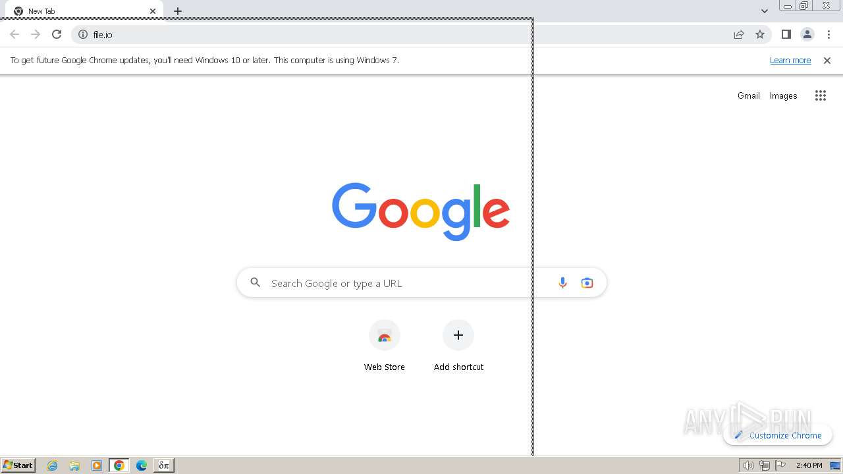Search by image with camera icon

click(x=587, y=283)
